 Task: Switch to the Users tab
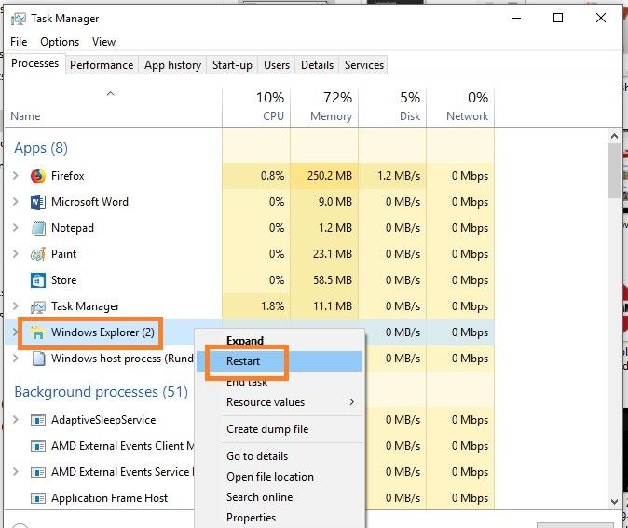tap(277, 65)
